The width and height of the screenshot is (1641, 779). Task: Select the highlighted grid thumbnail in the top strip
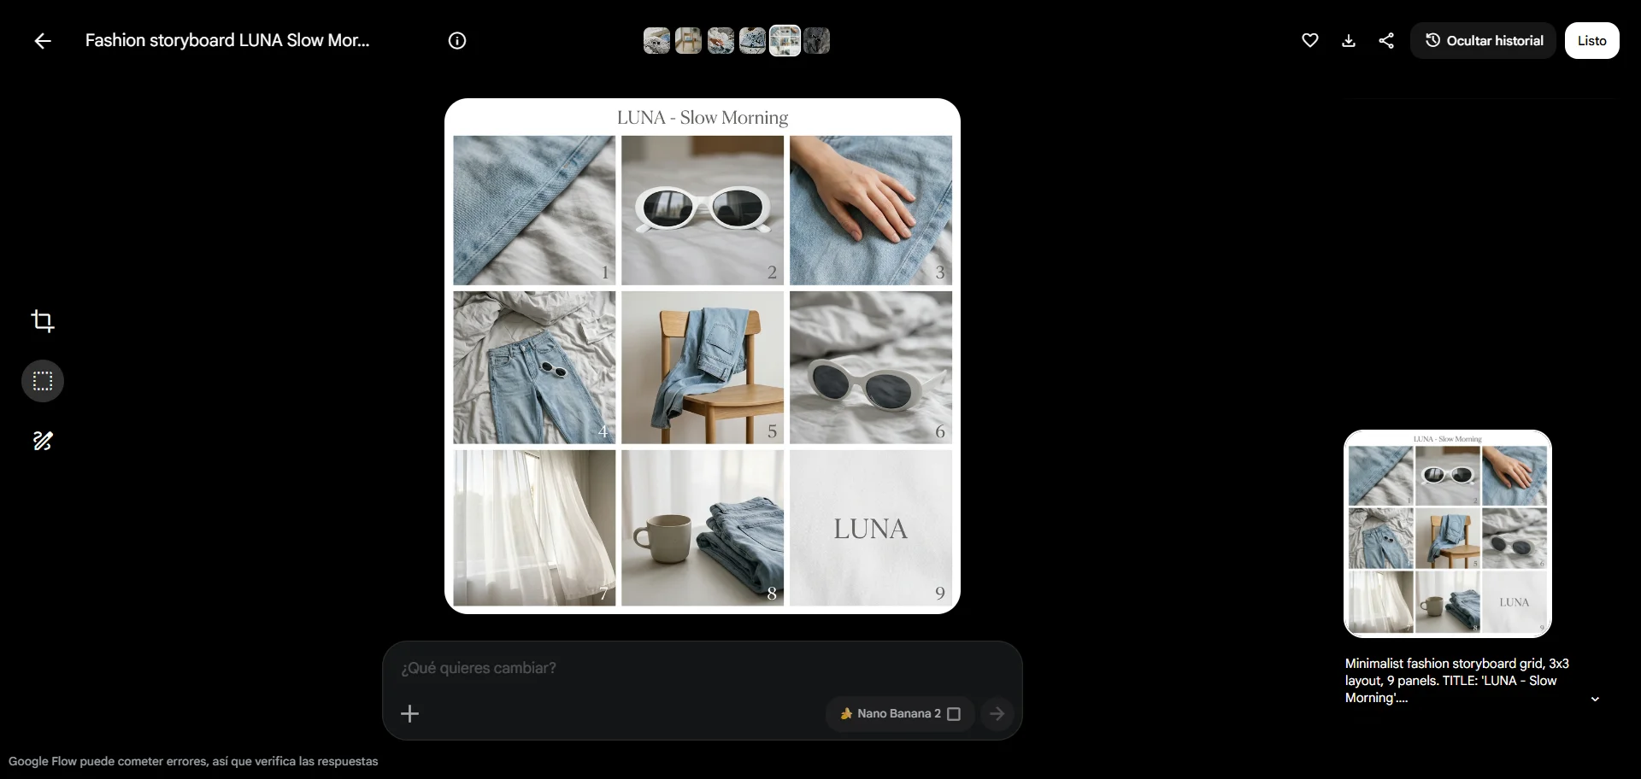pos(785,41)
